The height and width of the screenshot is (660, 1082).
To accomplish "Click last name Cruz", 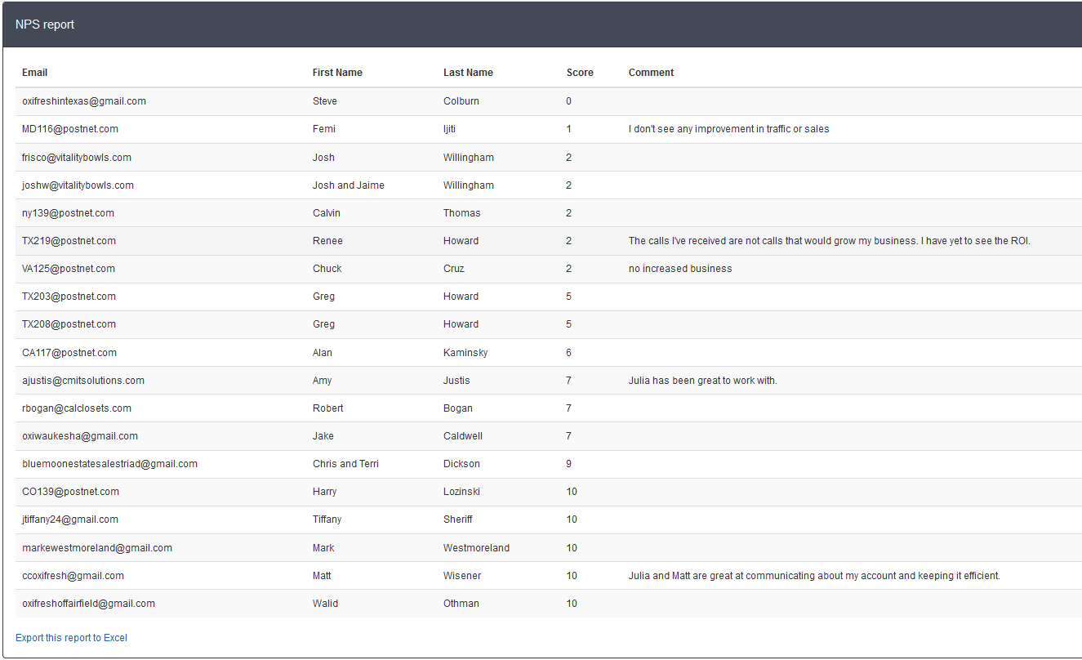I will click(x=454, y=269).
